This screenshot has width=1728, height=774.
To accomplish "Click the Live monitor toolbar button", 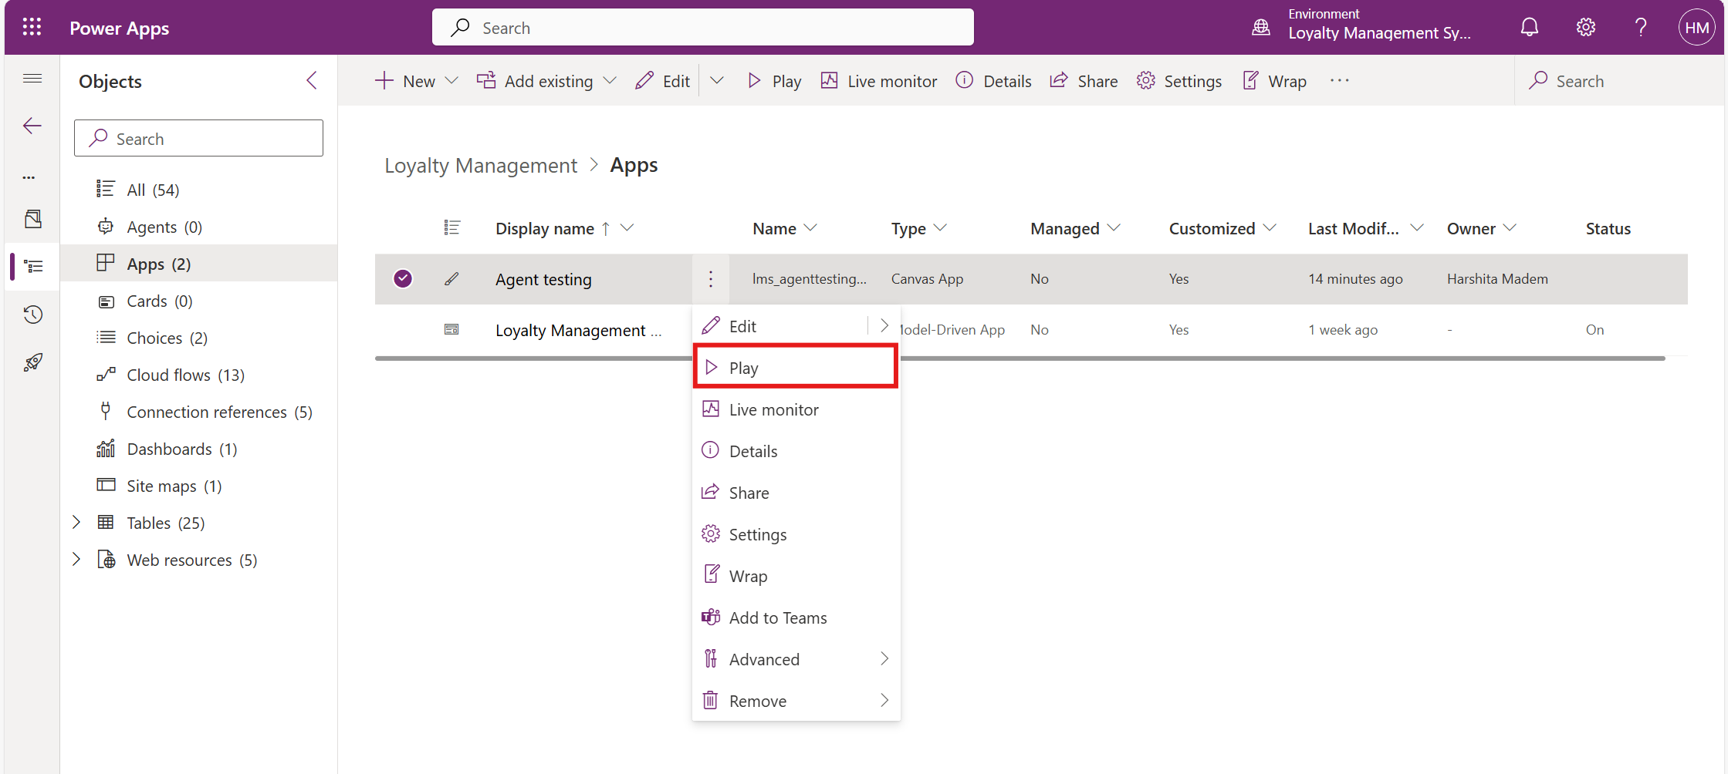I will 878,81.
